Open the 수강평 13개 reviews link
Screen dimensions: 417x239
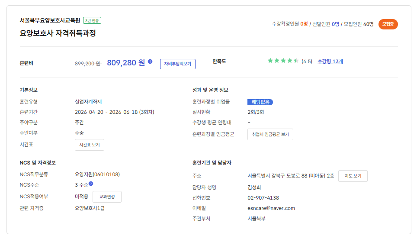tap(330, 61)
